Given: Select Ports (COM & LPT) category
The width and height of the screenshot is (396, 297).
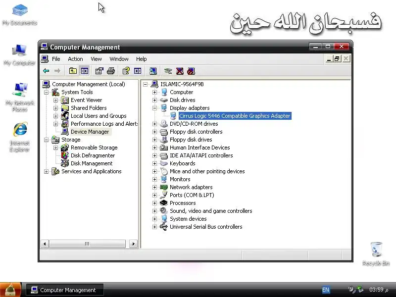Looking at the screenshot, I should coord(192,195).
